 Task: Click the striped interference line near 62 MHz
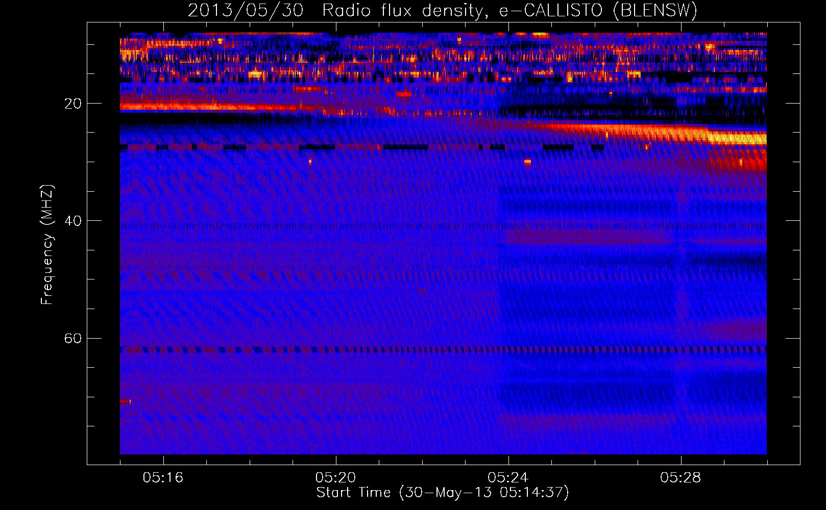coord(443,350)
